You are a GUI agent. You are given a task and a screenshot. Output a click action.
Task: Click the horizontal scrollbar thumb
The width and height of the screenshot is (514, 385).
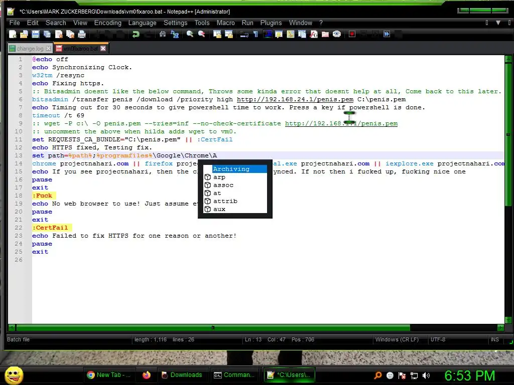[213, 327]
